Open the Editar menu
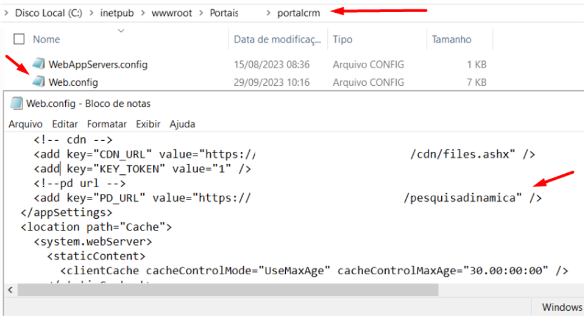 point(65,124)
